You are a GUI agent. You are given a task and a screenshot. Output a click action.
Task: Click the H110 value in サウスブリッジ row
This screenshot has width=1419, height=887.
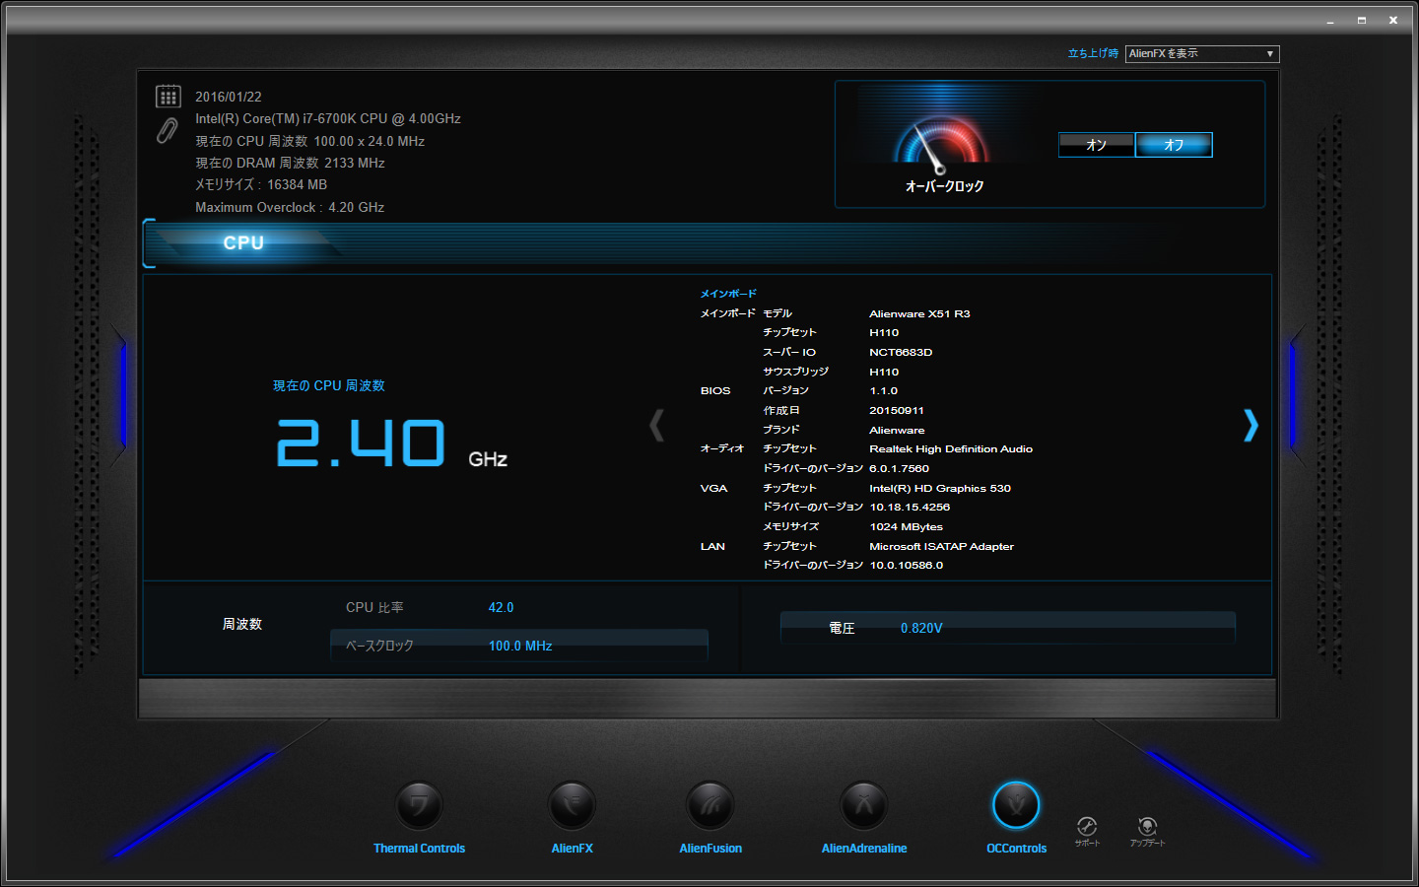click(x=884, y=372)
